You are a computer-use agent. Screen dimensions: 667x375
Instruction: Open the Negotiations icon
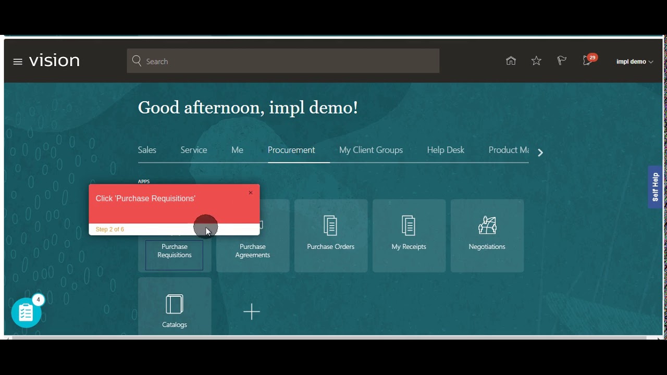tap(487, 226)
